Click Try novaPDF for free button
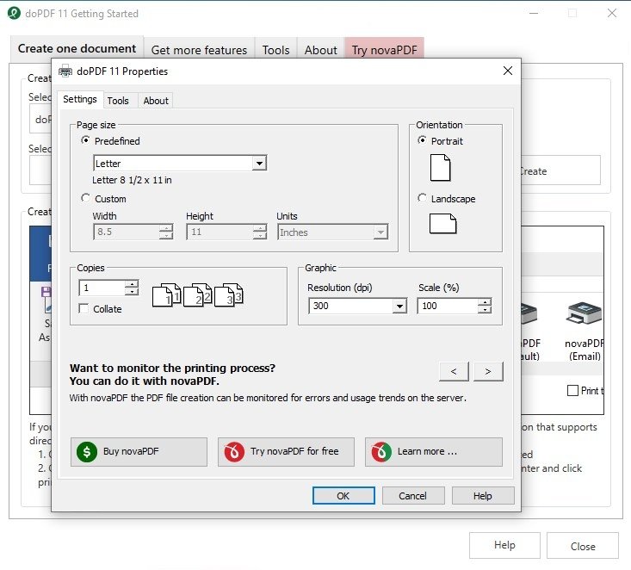The image size is (631, 570). (286, 452)
